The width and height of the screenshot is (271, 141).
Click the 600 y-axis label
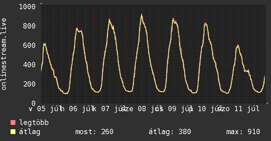(x=29, y=45)
